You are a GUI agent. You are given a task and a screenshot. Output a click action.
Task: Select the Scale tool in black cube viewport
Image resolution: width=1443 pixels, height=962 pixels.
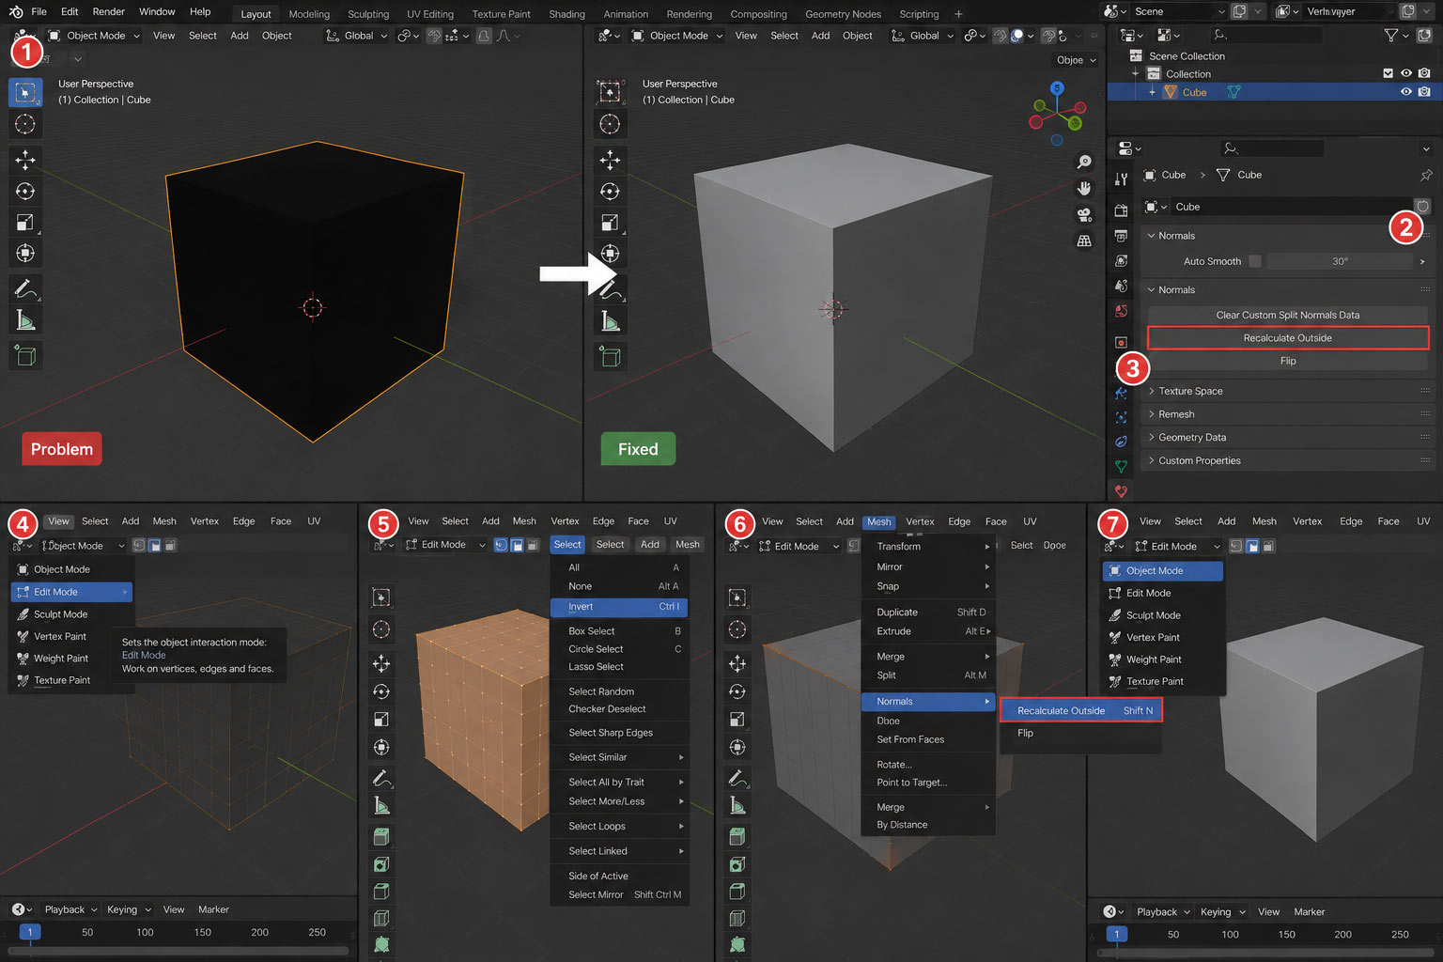(x=25, y=222)
